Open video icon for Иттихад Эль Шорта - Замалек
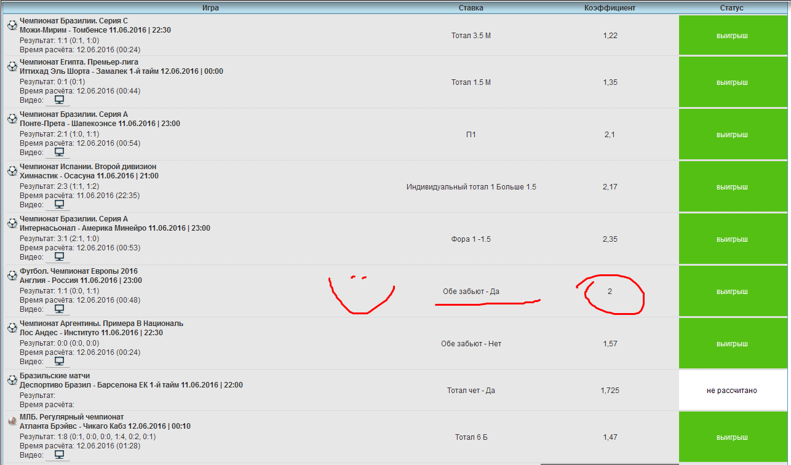Image resolution: width=791 pixels, height=465 pixels. pyautogui.click(x=59, y=100)
